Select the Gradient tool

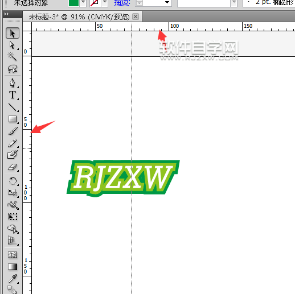pyautogui.click(x=13, y=267)
